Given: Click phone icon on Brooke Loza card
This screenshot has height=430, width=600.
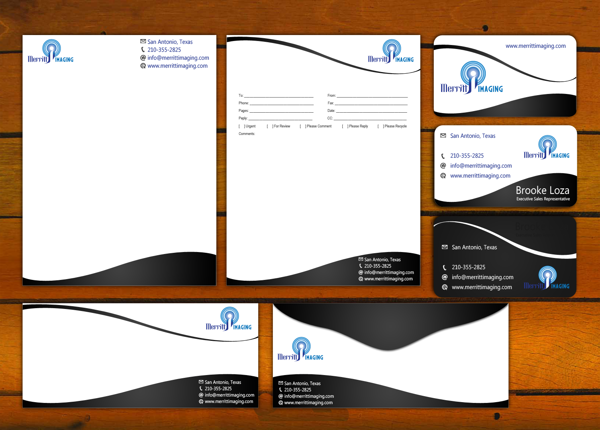Looking at the screenshot, I should coord(443,156).
